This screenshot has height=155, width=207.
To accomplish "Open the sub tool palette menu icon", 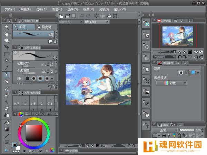I will coord(15,20).
